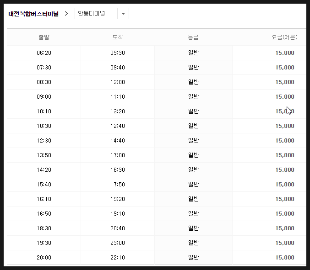Click the 대전복합버스터미널 departure terminal label
Viewport: 310px width, 270px height.
(x=33, y=14)
